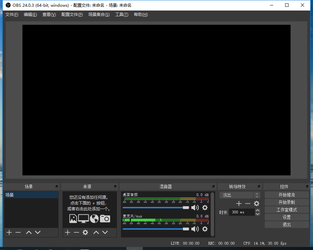
Task: Click the display capture monitor icon
Action: (x=84, y=218)
